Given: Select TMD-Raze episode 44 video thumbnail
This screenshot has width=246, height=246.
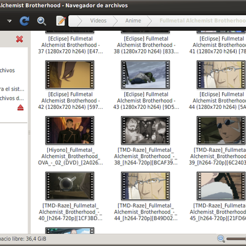Looking at the screenshot, I should coord(145,186).
